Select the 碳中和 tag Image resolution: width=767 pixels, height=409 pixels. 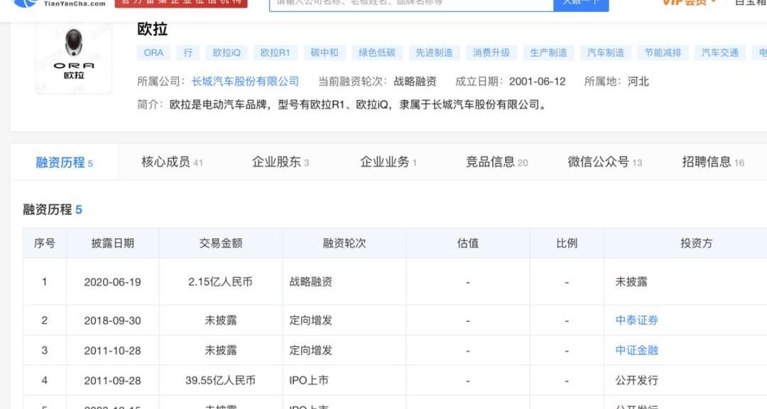(x=325, y=52)
